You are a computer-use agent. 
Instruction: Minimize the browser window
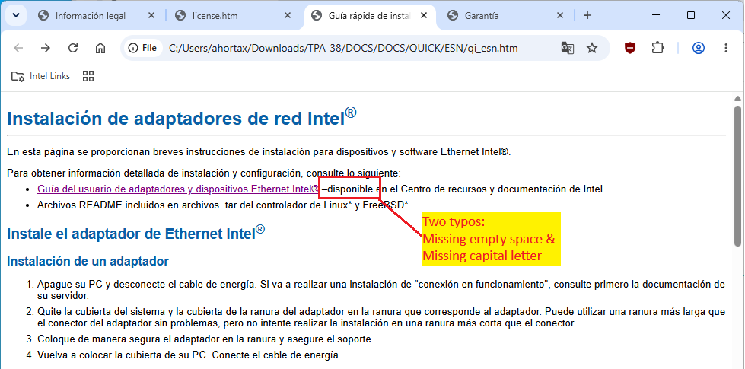click(x=657, y=16)
